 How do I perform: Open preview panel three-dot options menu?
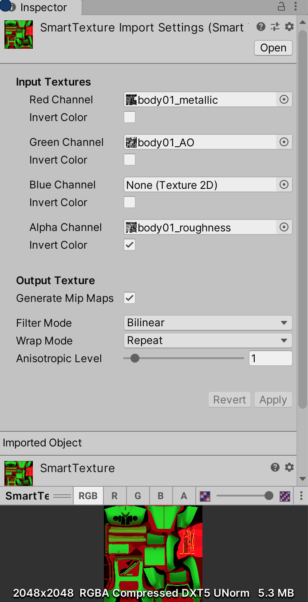point(301,496)
